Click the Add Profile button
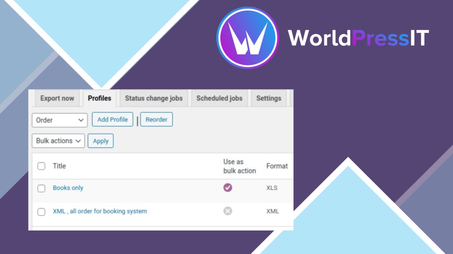The height and width of the screenshot is (254, 453). [113, 120]
